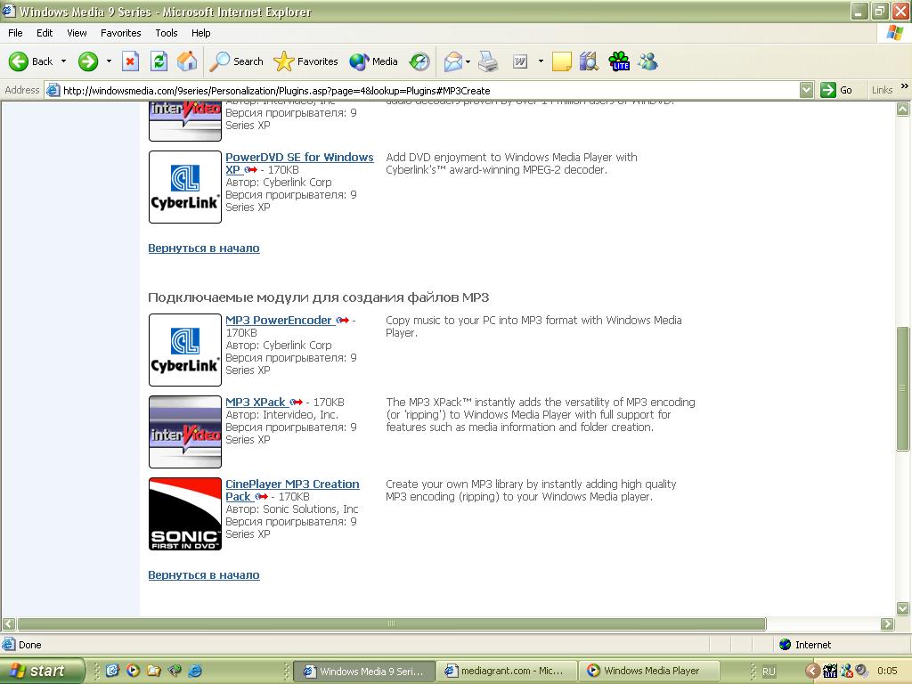Switch to the Windows Media Player taskbar window

[x=649, y=672]
